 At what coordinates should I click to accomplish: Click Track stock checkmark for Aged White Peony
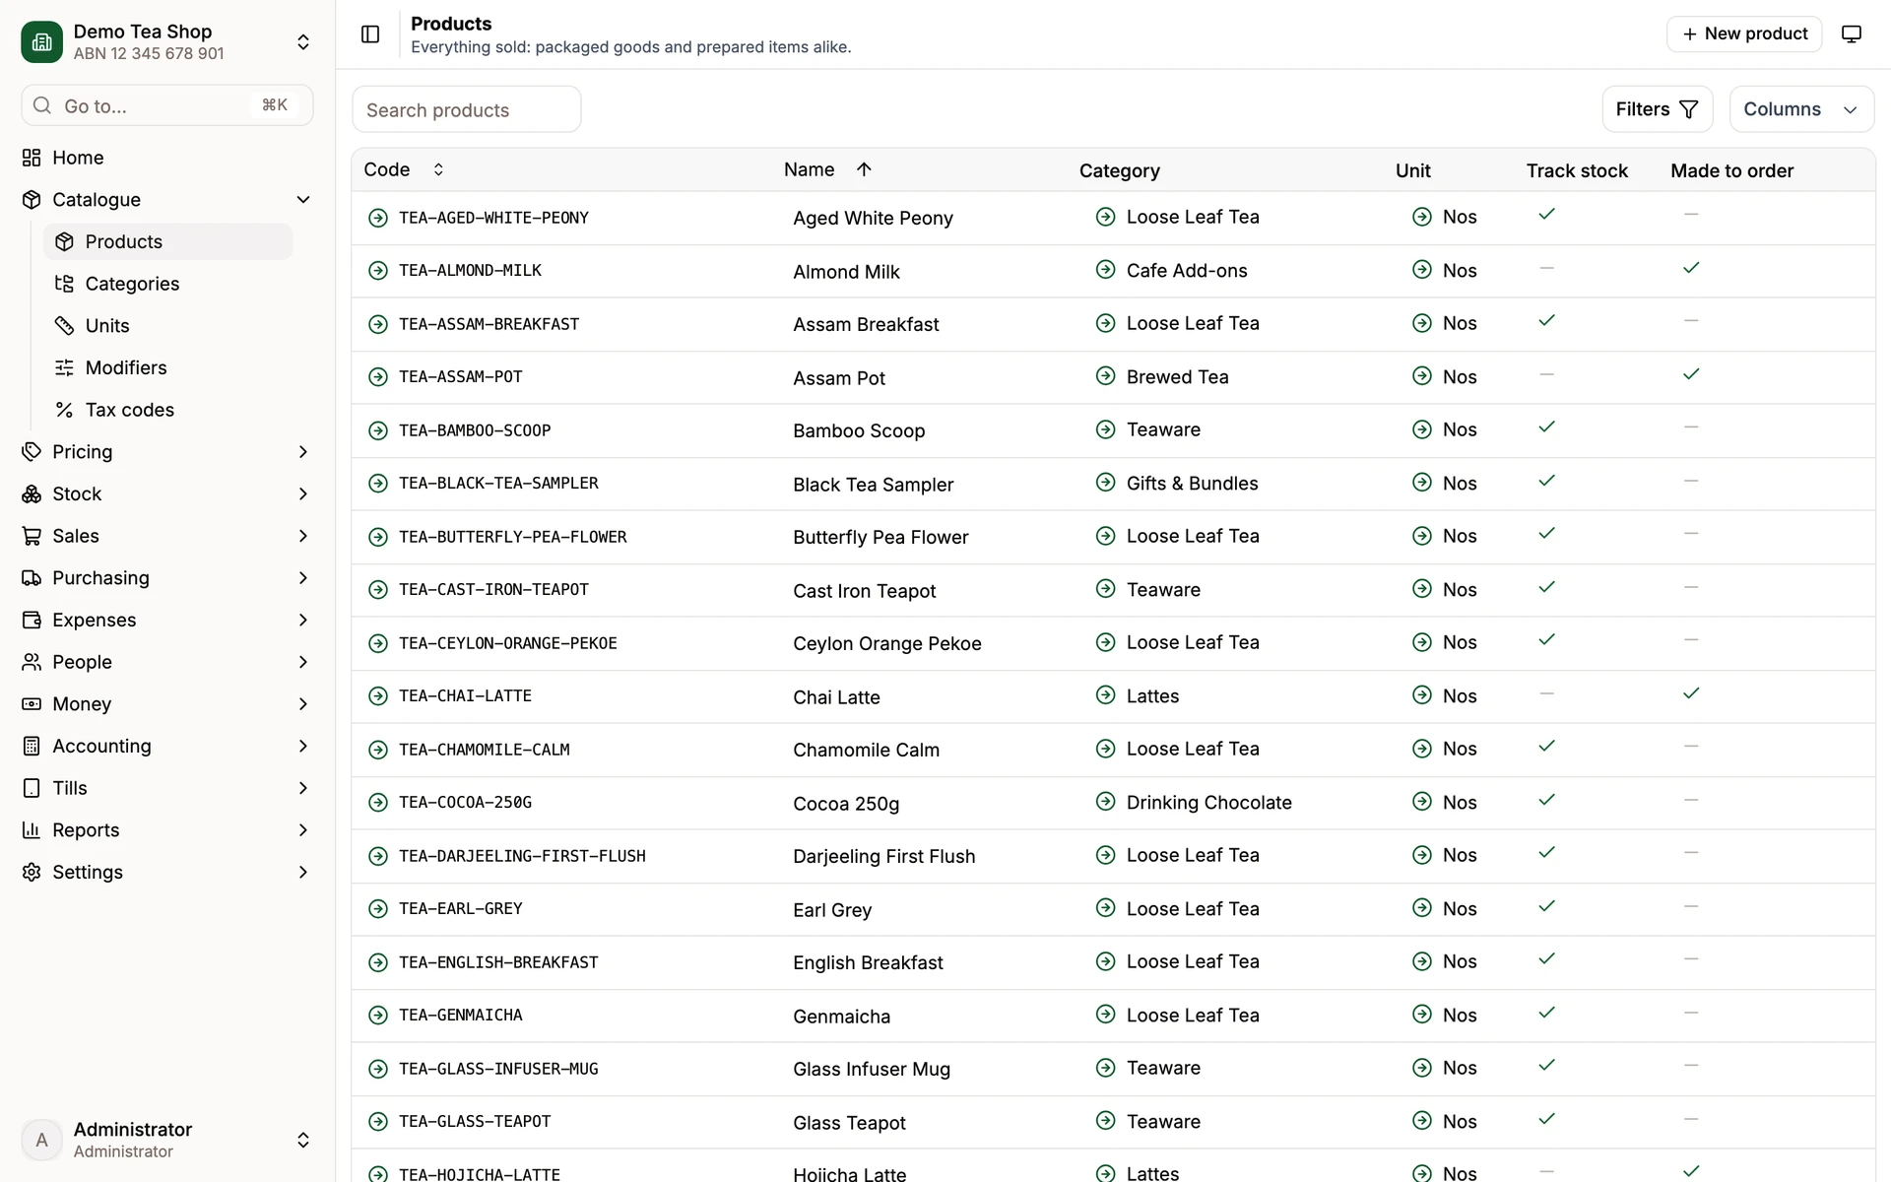(x=1547, y=215)
